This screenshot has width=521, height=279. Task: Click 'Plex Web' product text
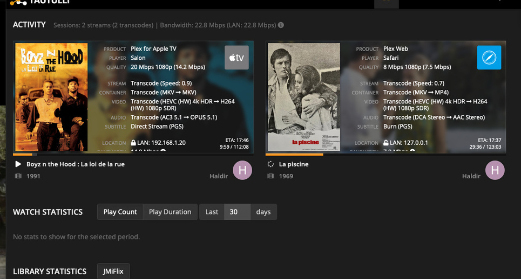[395, 48]
